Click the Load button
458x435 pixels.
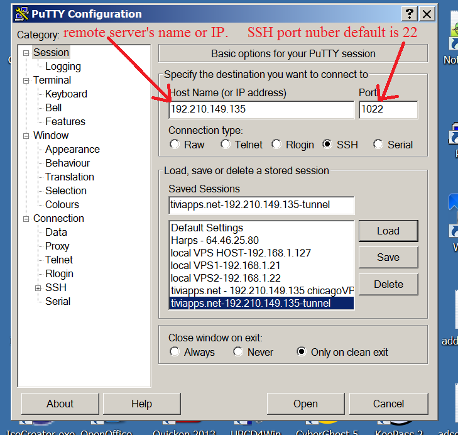click(388, 231)
